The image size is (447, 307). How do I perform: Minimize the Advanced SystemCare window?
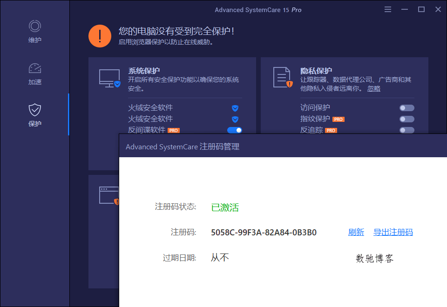(405, 9)
